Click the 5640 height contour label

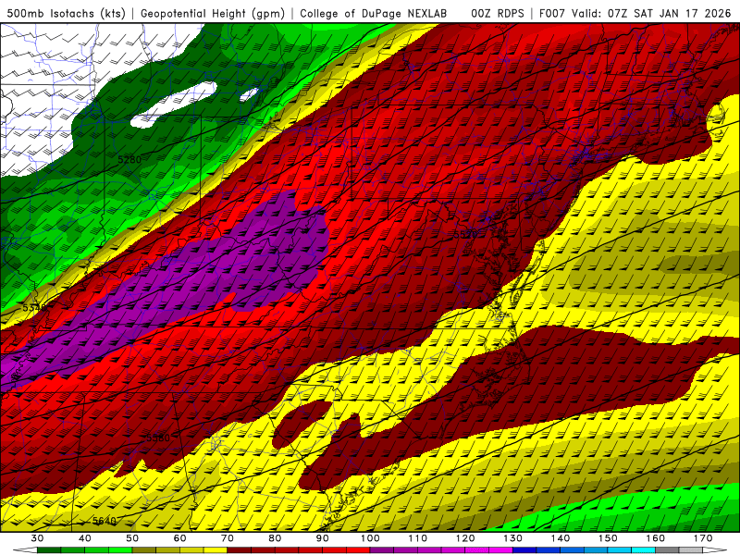pos(105,521)
